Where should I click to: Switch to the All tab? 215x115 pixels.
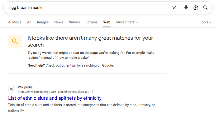29,22
